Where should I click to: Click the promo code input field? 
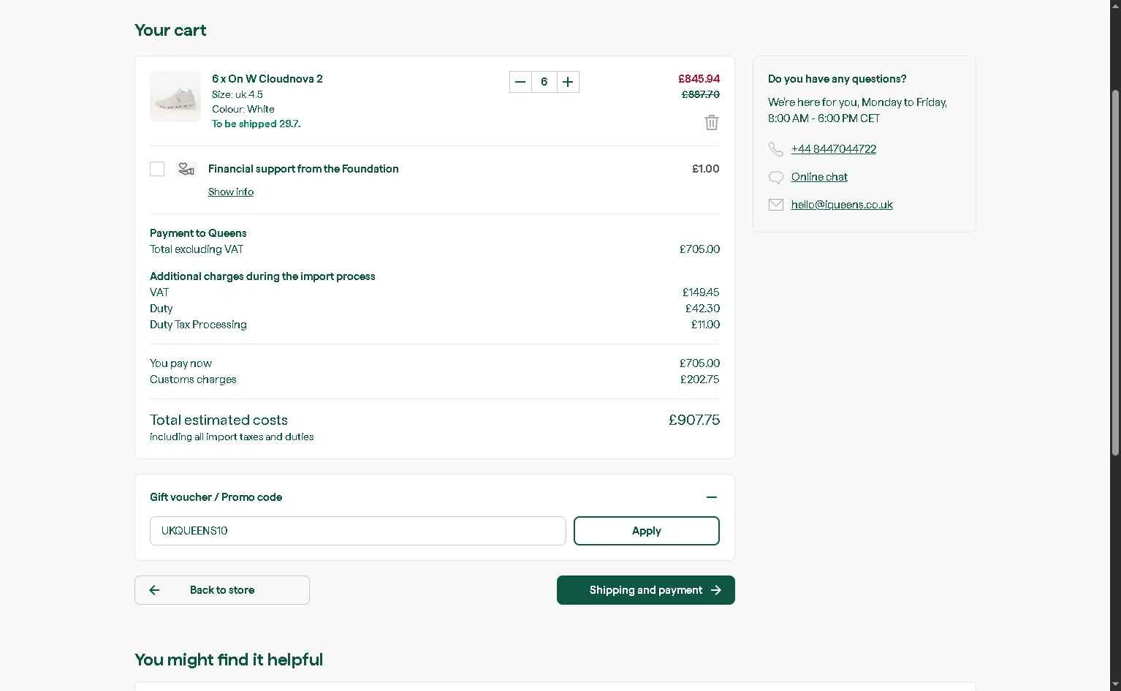pyautogui.click(x=358, y=531)
